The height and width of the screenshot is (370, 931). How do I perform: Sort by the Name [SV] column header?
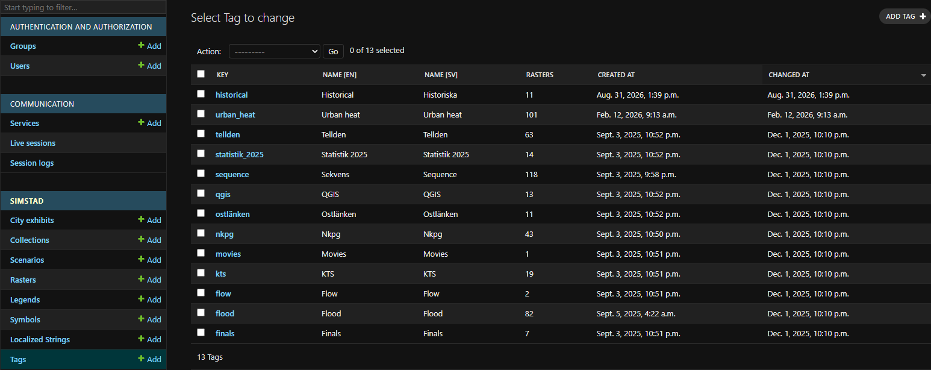[441, 75]
